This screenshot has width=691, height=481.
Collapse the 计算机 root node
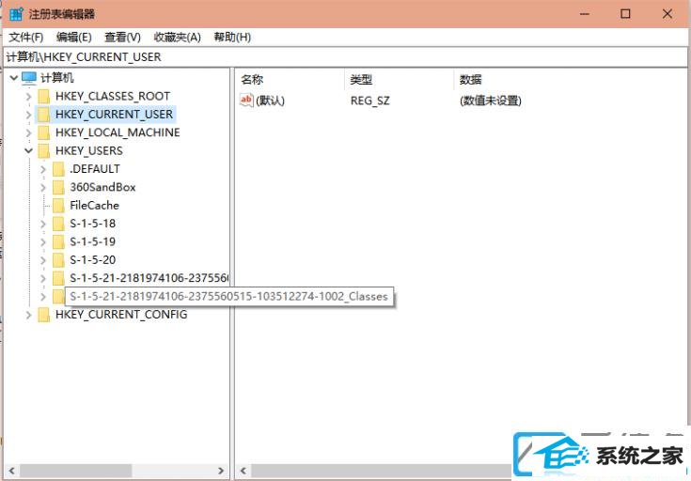[x=14, y=78]
